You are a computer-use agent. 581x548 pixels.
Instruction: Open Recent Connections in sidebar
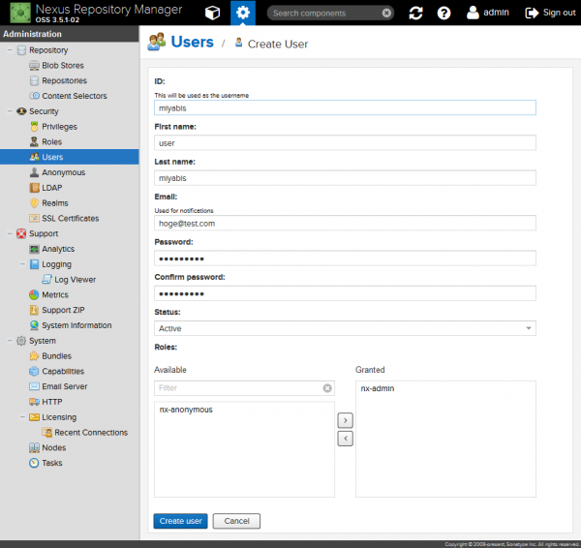[91, 433]
